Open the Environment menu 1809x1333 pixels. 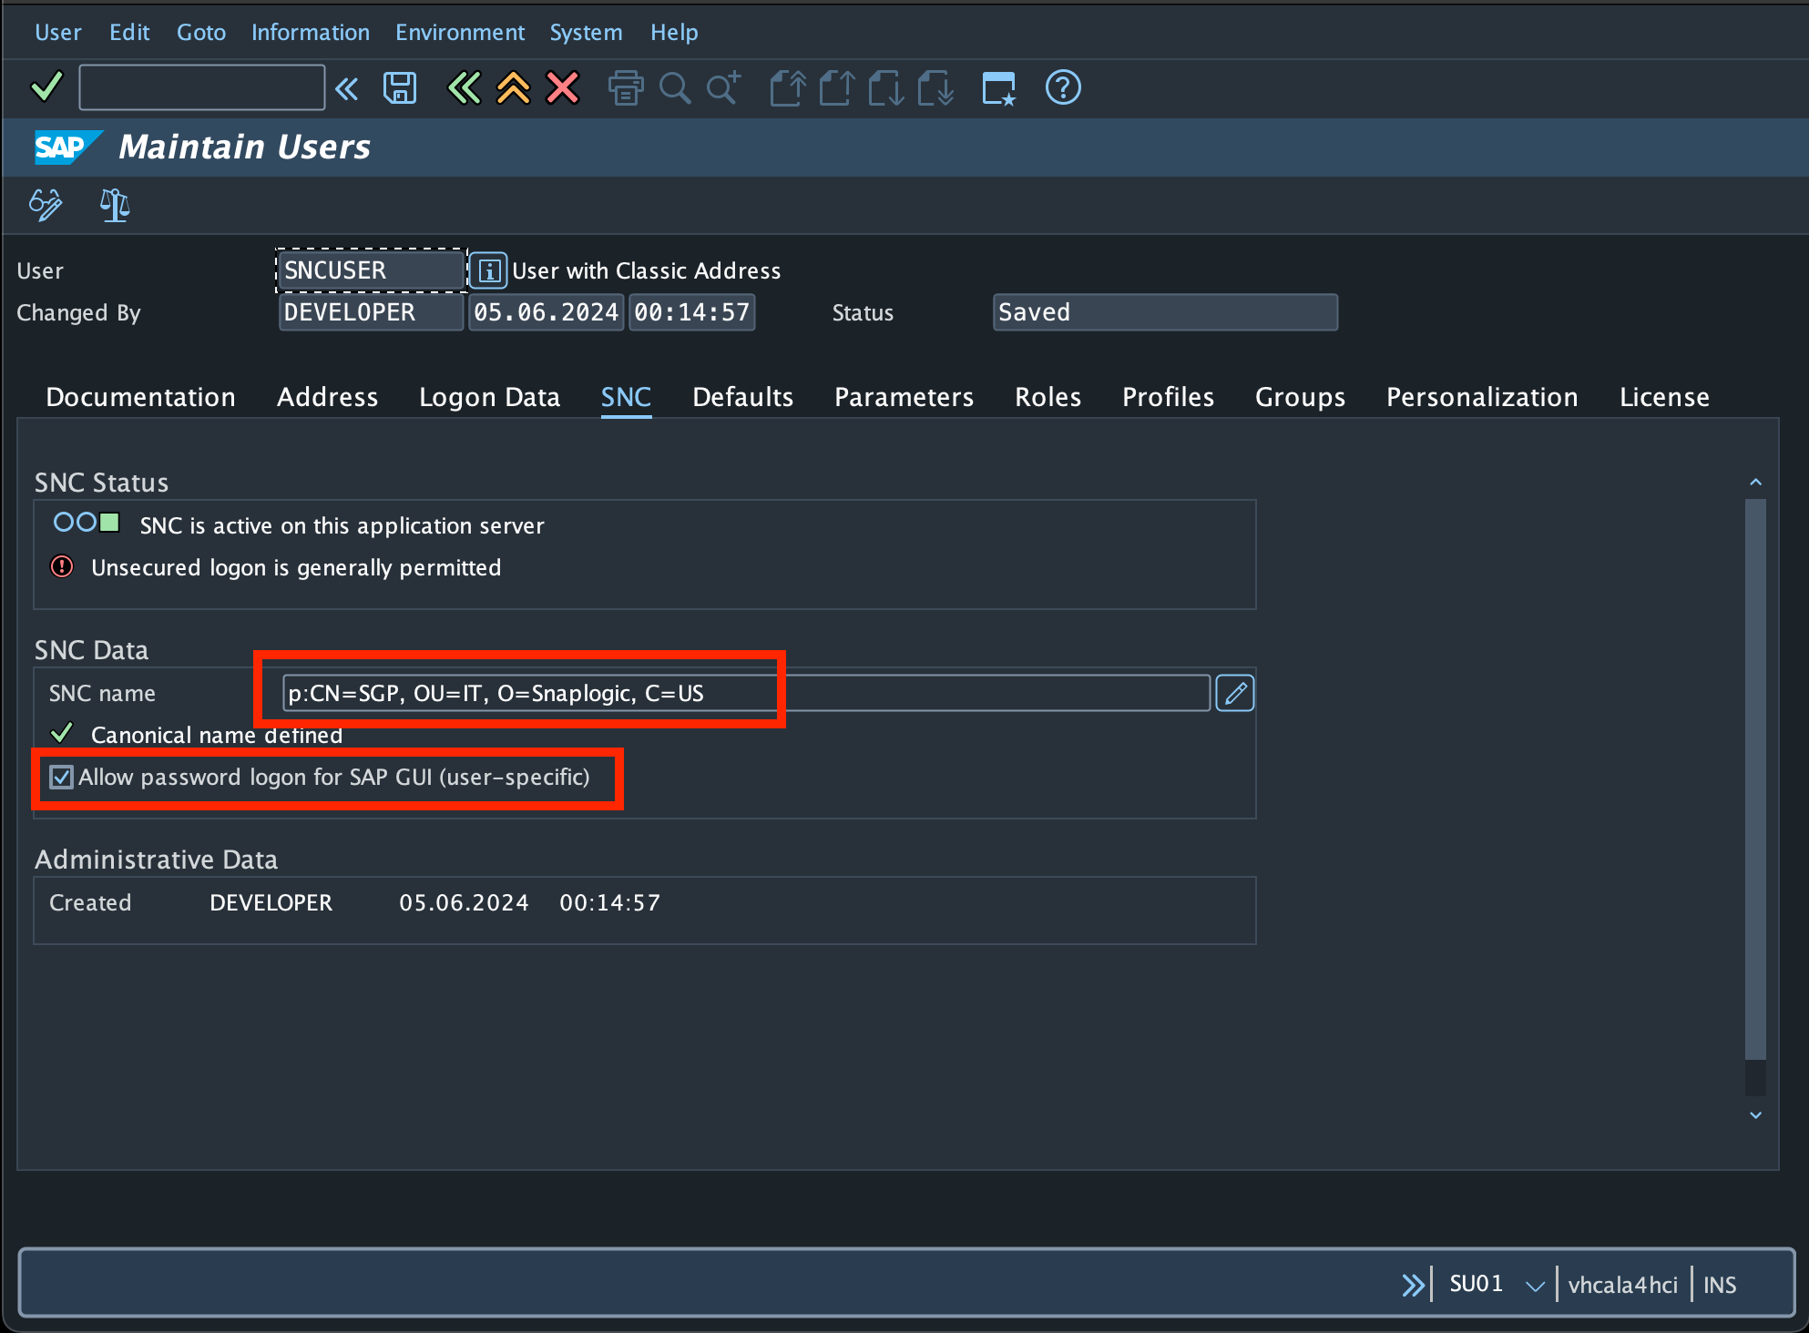pyautogui.click(x=459, y=33)
